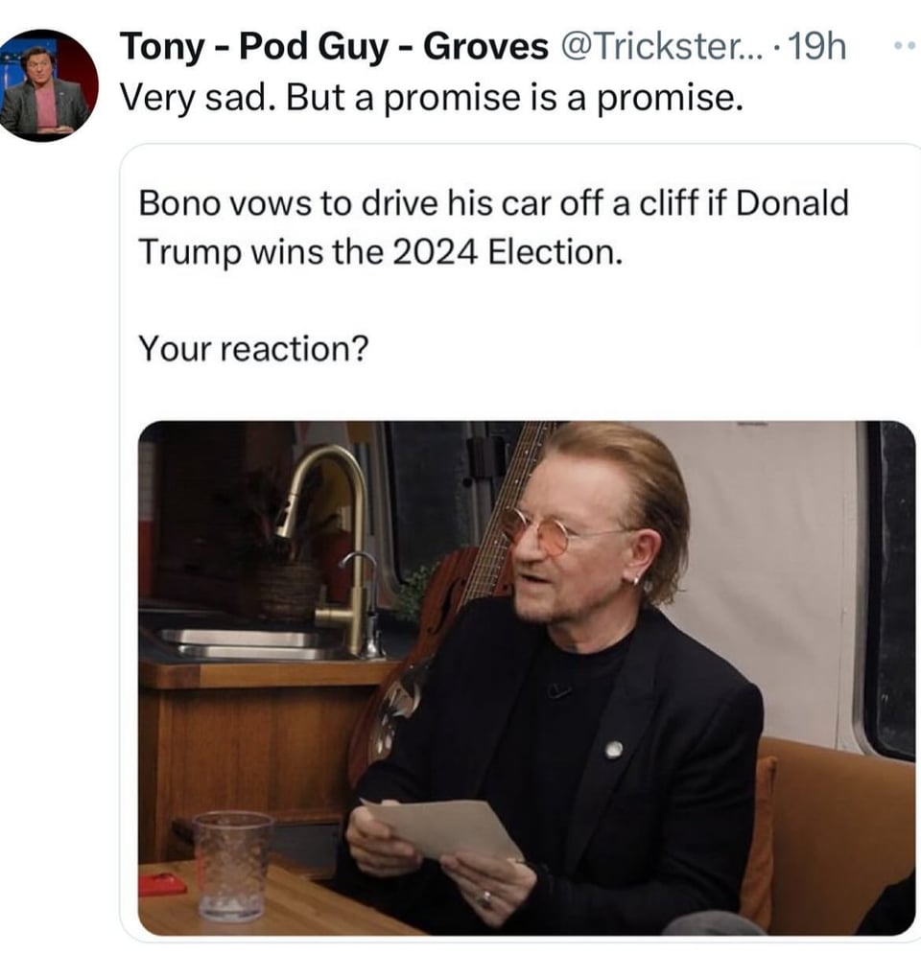Click Tony's profile avatar picture
921x955 pixels.
click(48, 84)
